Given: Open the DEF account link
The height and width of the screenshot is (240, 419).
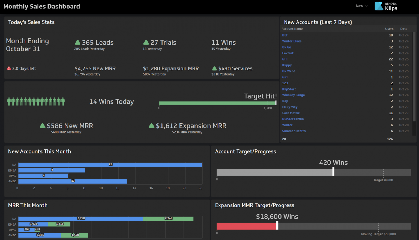Looking at the screenshot, I should [285, 35].
